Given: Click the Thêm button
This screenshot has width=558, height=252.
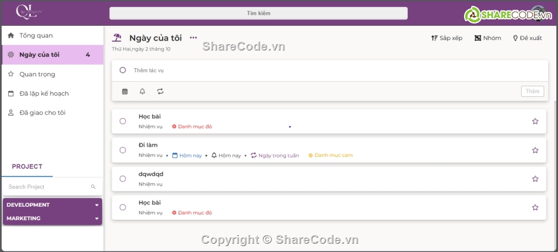Looking at the screenshot, I should click(x=532, y=91).
